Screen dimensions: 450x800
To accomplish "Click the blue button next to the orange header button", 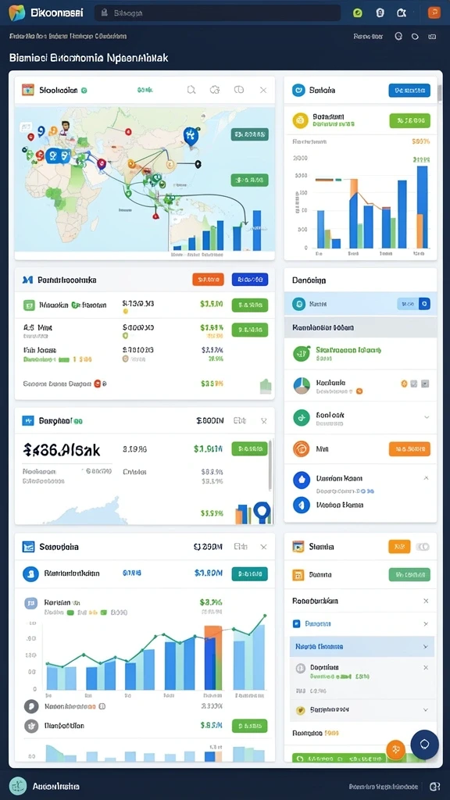I will pyautogui.click(x=250, y=279).
